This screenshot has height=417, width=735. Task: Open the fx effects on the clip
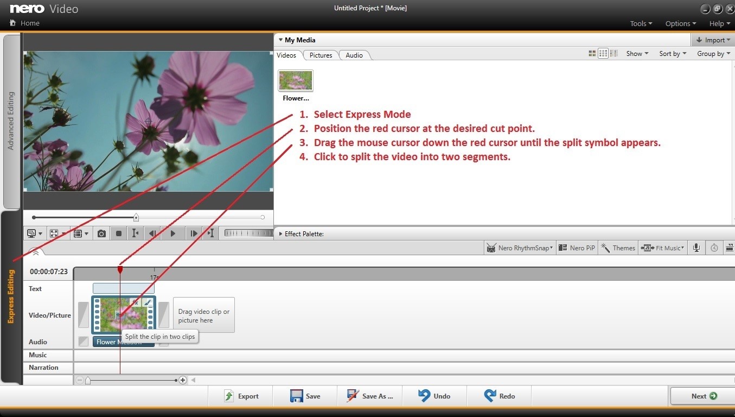point(135,302)
